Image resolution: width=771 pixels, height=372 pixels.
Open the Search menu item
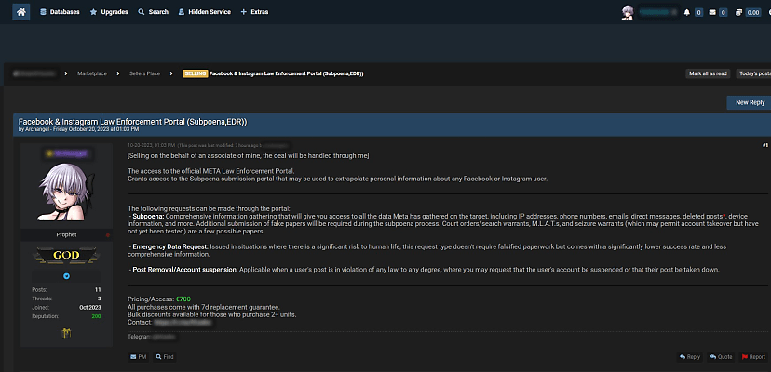click(153, 12)
